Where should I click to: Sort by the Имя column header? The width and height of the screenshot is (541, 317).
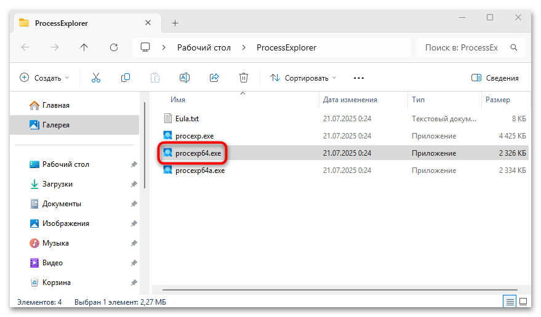178,100
